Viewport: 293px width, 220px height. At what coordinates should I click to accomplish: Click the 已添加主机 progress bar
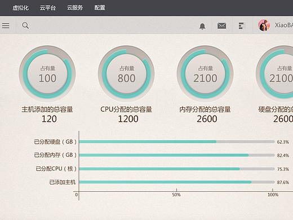tap(177, 182)
